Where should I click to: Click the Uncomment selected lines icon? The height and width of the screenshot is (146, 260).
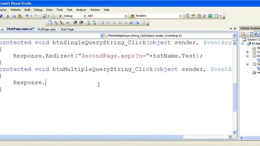[x=94, y=23]
